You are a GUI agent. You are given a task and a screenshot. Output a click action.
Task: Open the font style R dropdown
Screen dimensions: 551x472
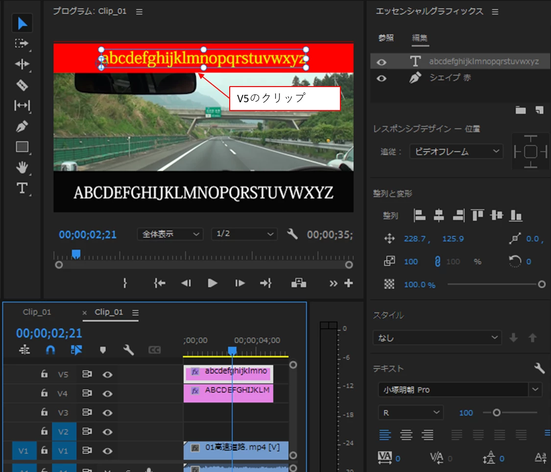[410, 413]
